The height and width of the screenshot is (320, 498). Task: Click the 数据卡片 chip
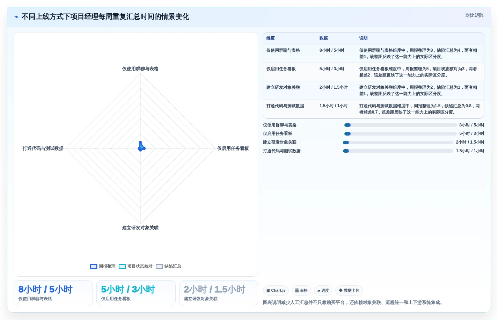(349, 290)
